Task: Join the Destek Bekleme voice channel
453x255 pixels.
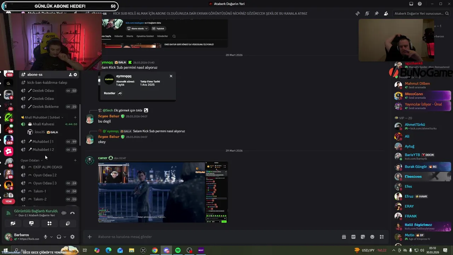Action: pyautogui.click(x=49, y=107)
